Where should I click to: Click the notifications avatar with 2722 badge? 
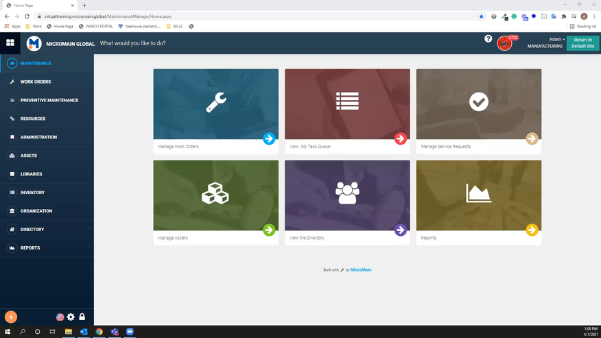[506, 43]
